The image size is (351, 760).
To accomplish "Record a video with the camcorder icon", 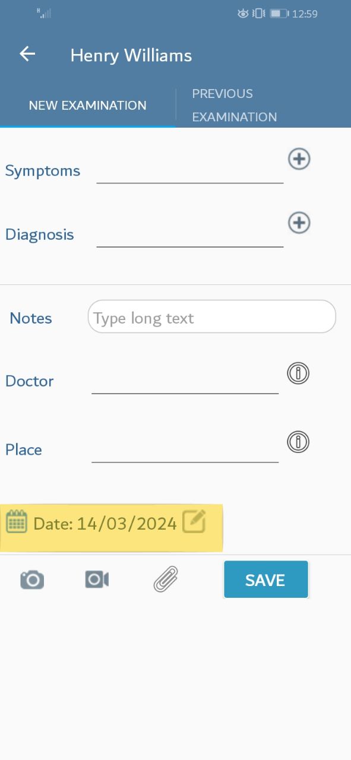I will pos(97,579).
